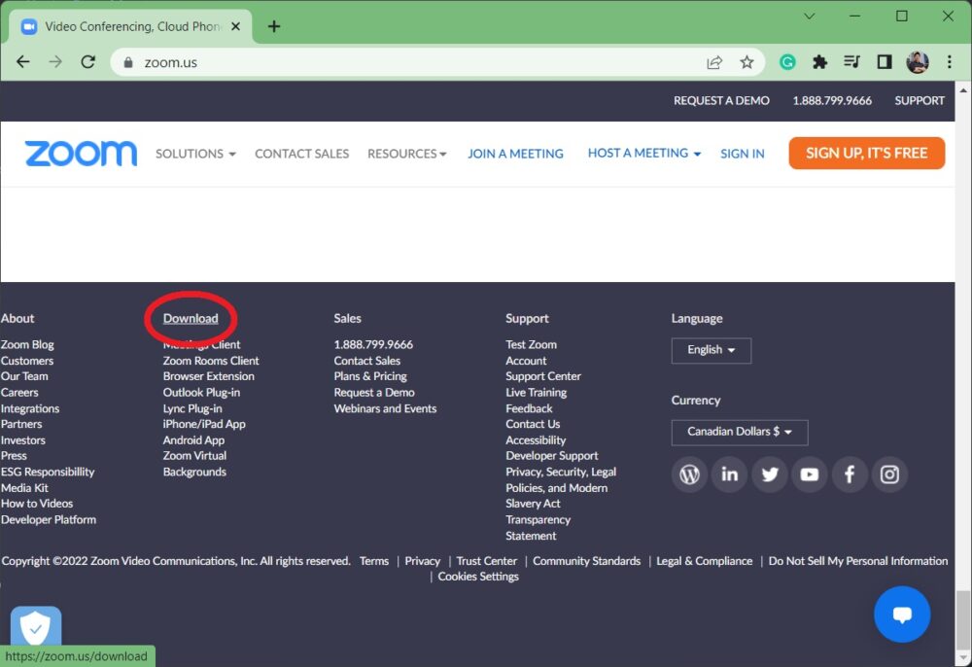Expand the Solutions navigation menu
This screenshot has height=667, width=972.
click(x=195, y=154)
